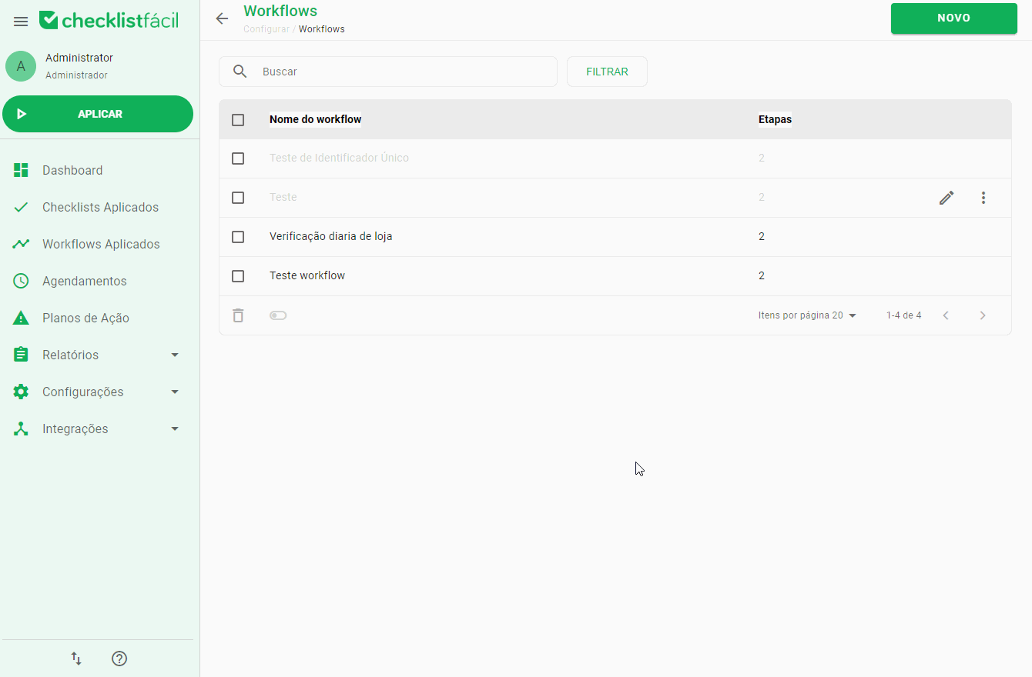The width and height of the screenshot is (1032, 677).
Task: Expand the Relatórios menu
Action: point(71,355)
